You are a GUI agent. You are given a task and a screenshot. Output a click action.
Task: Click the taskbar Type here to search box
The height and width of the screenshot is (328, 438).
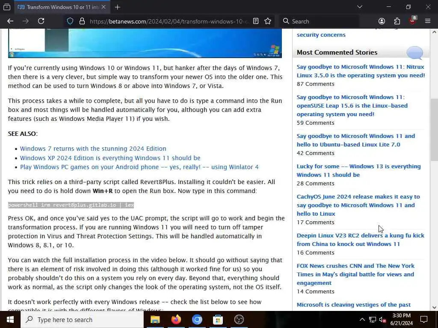[82, 319]
